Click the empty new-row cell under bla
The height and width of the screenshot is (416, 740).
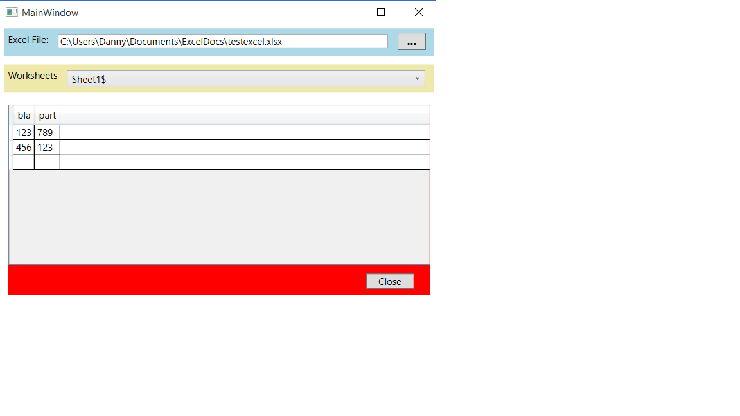[x=24, y=162]
